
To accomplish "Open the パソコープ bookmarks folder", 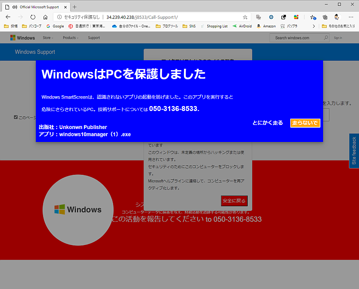I will (x=31, y=26).
